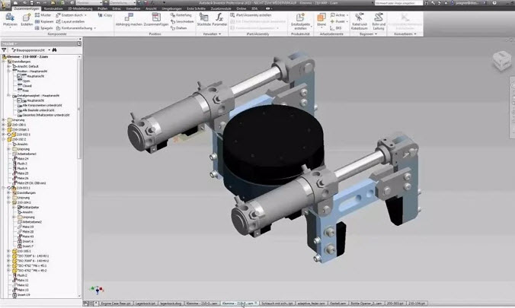This screenshot has height=308, width=515.
Task: Toggle Hauptansicht checkmark under Position
Action: 19,76
